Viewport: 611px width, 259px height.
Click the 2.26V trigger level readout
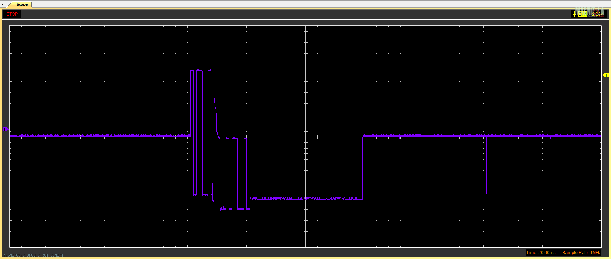pos(598,14)
